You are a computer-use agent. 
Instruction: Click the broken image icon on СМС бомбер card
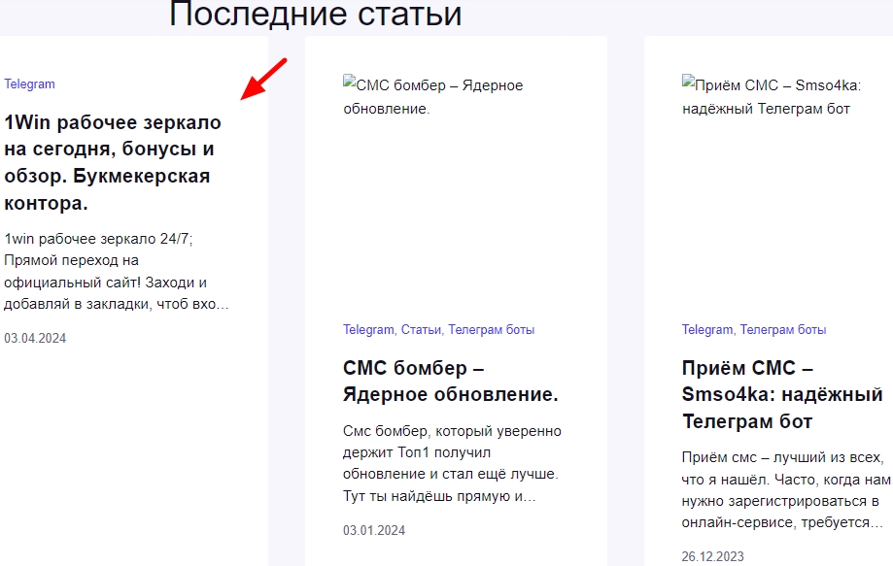(x=350, y=85)
